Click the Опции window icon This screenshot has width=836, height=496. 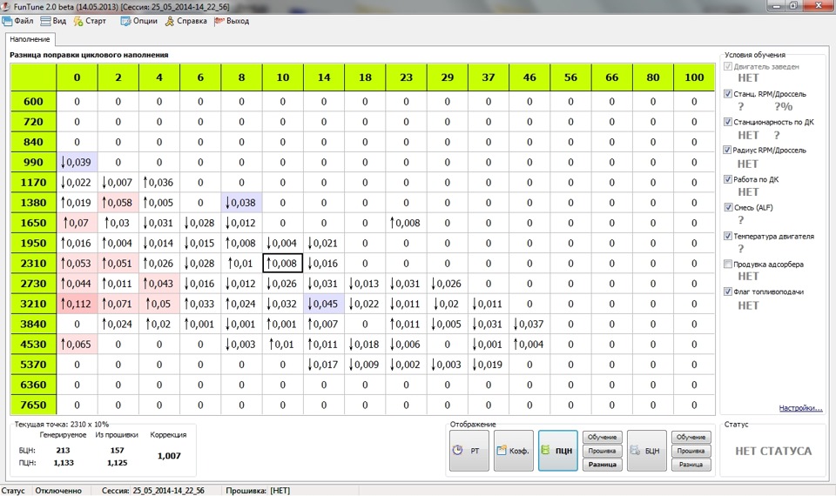[125, 21]
